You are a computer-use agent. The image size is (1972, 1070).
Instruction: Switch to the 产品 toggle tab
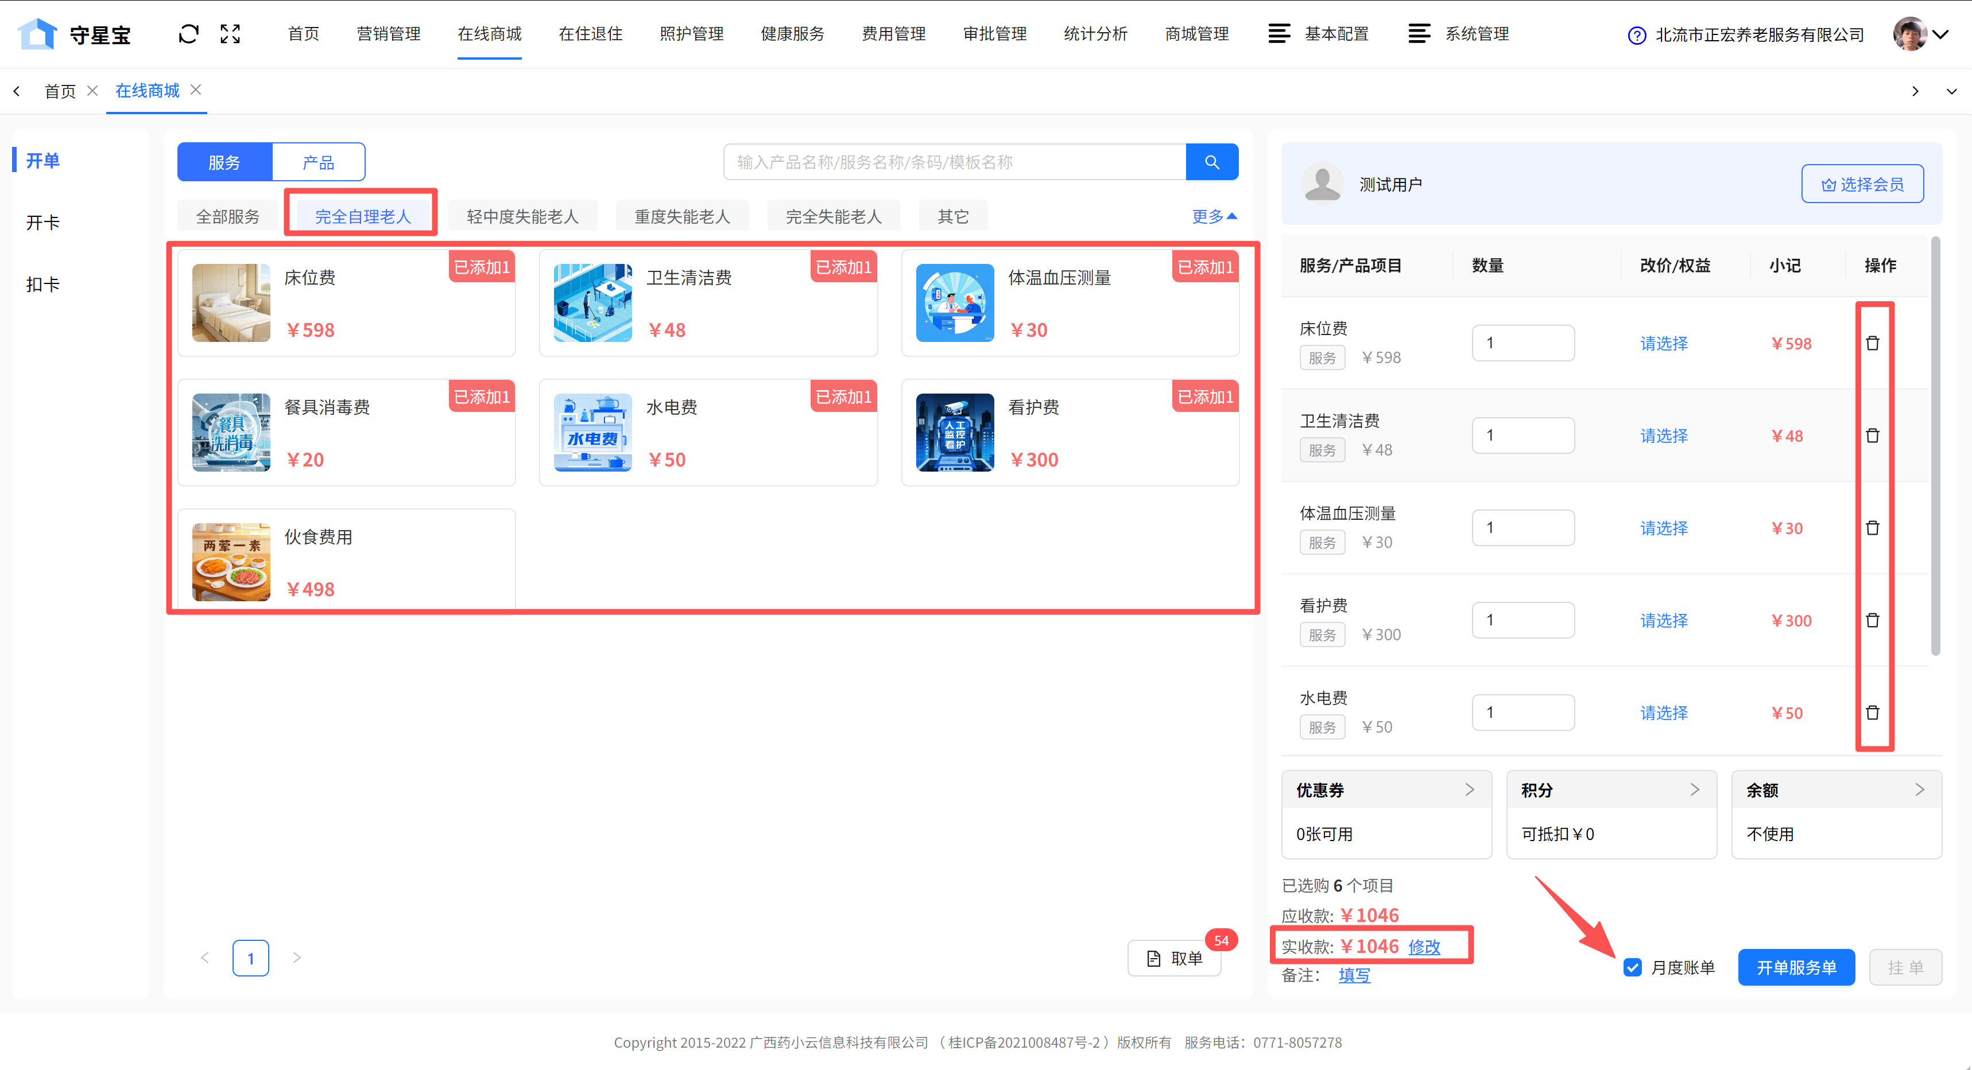319,162
